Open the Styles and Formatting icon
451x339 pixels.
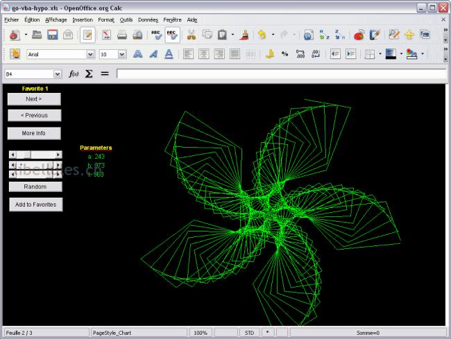(x=15, y=54)
